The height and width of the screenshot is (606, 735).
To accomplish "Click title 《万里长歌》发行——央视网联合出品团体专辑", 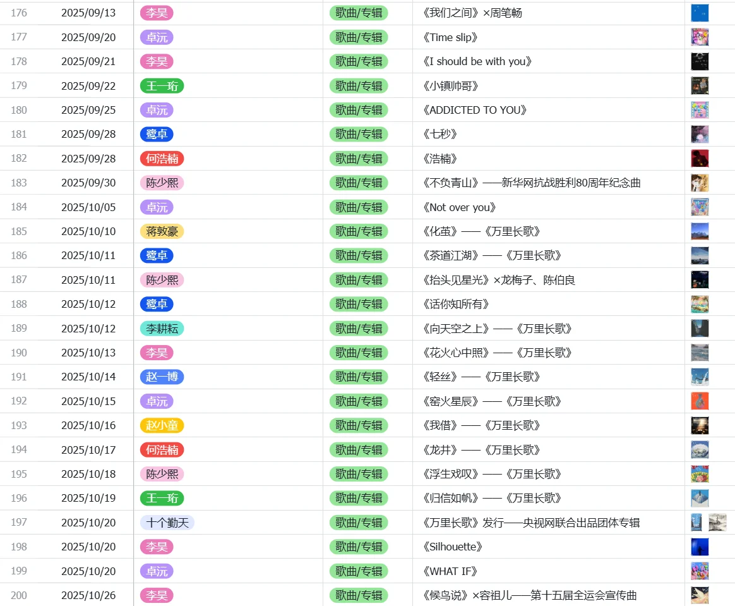I will click(530, 523).
